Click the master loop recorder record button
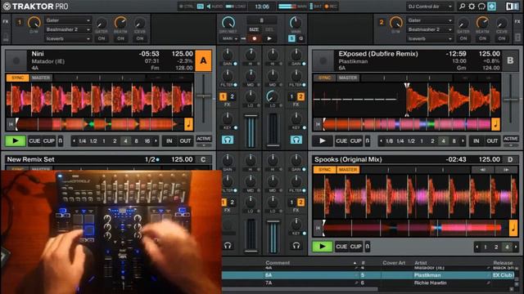The image size is (524, 294). coord(255,38)
